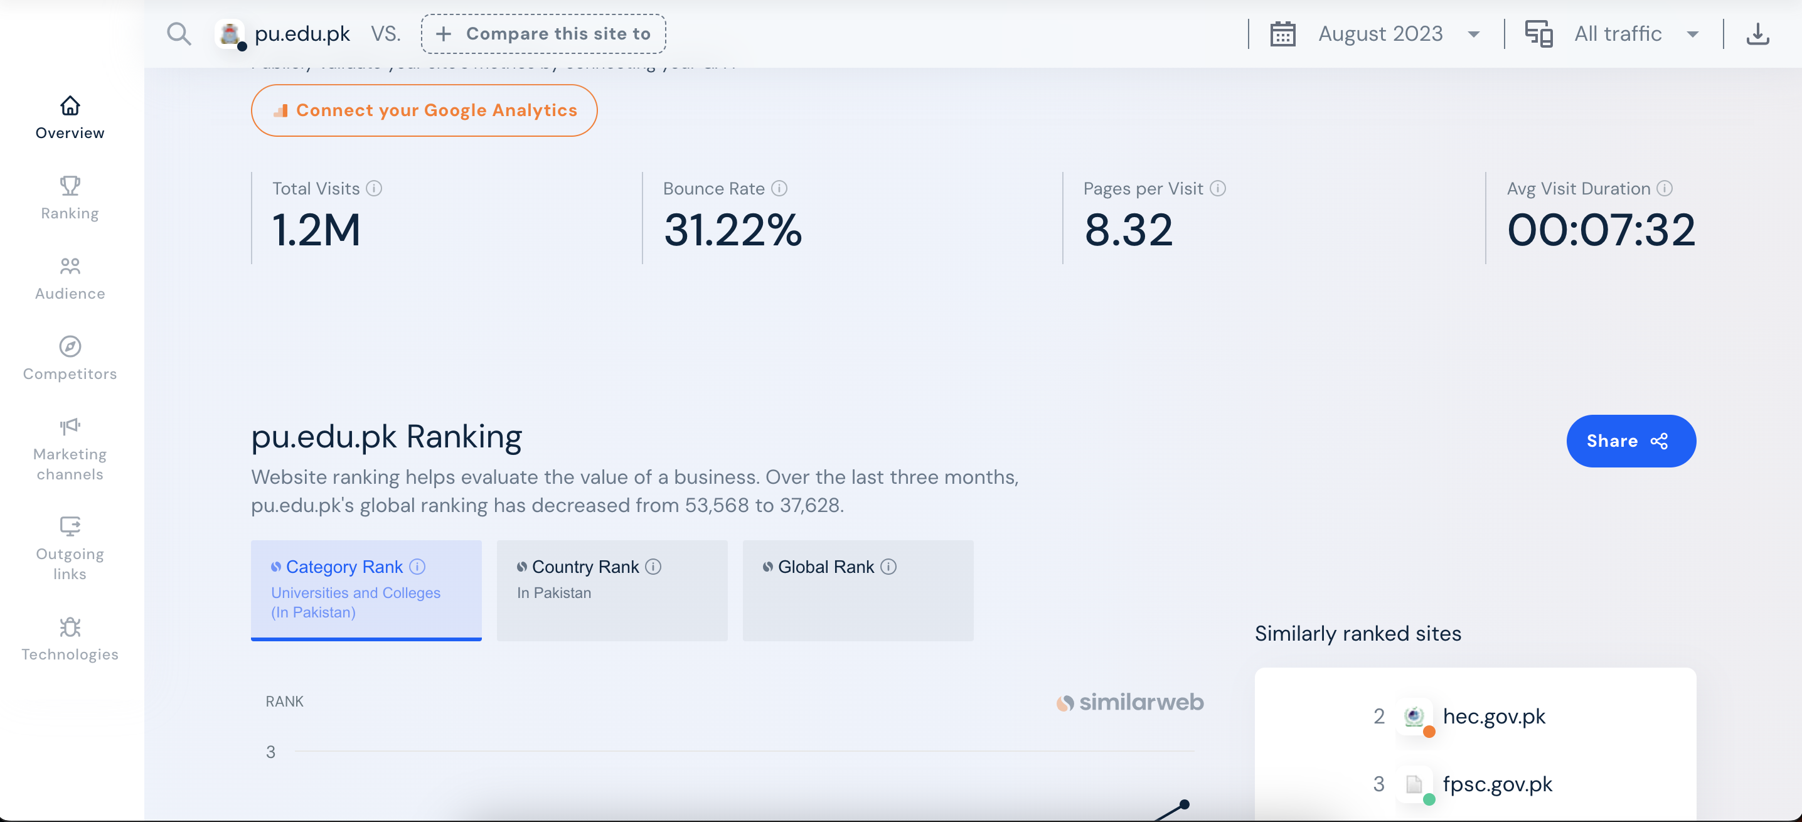The image size is (1802, 822).
Task: Click Connect your Google Analytics button
Action: coord(424,110)
